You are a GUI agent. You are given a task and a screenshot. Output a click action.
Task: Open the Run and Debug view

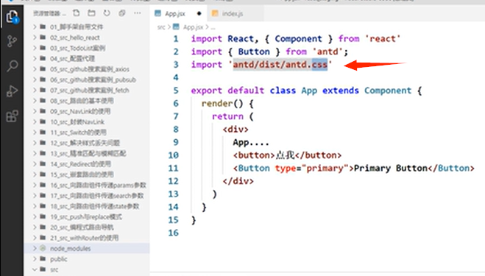(12, 91)
